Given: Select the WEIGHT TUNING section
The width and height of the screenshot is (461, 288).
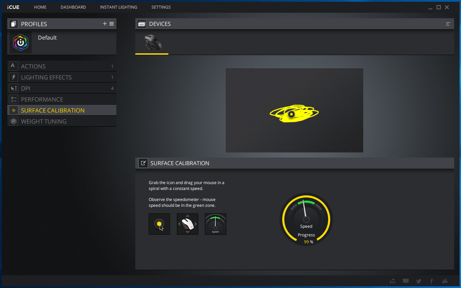Looking at the screenshot, I should click(62, 121).
